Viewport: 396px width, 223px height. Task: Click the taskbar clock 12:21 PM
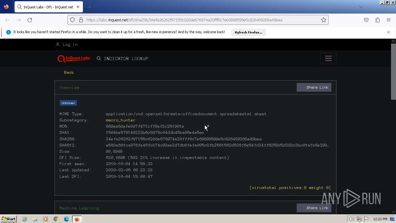(380, 219)
